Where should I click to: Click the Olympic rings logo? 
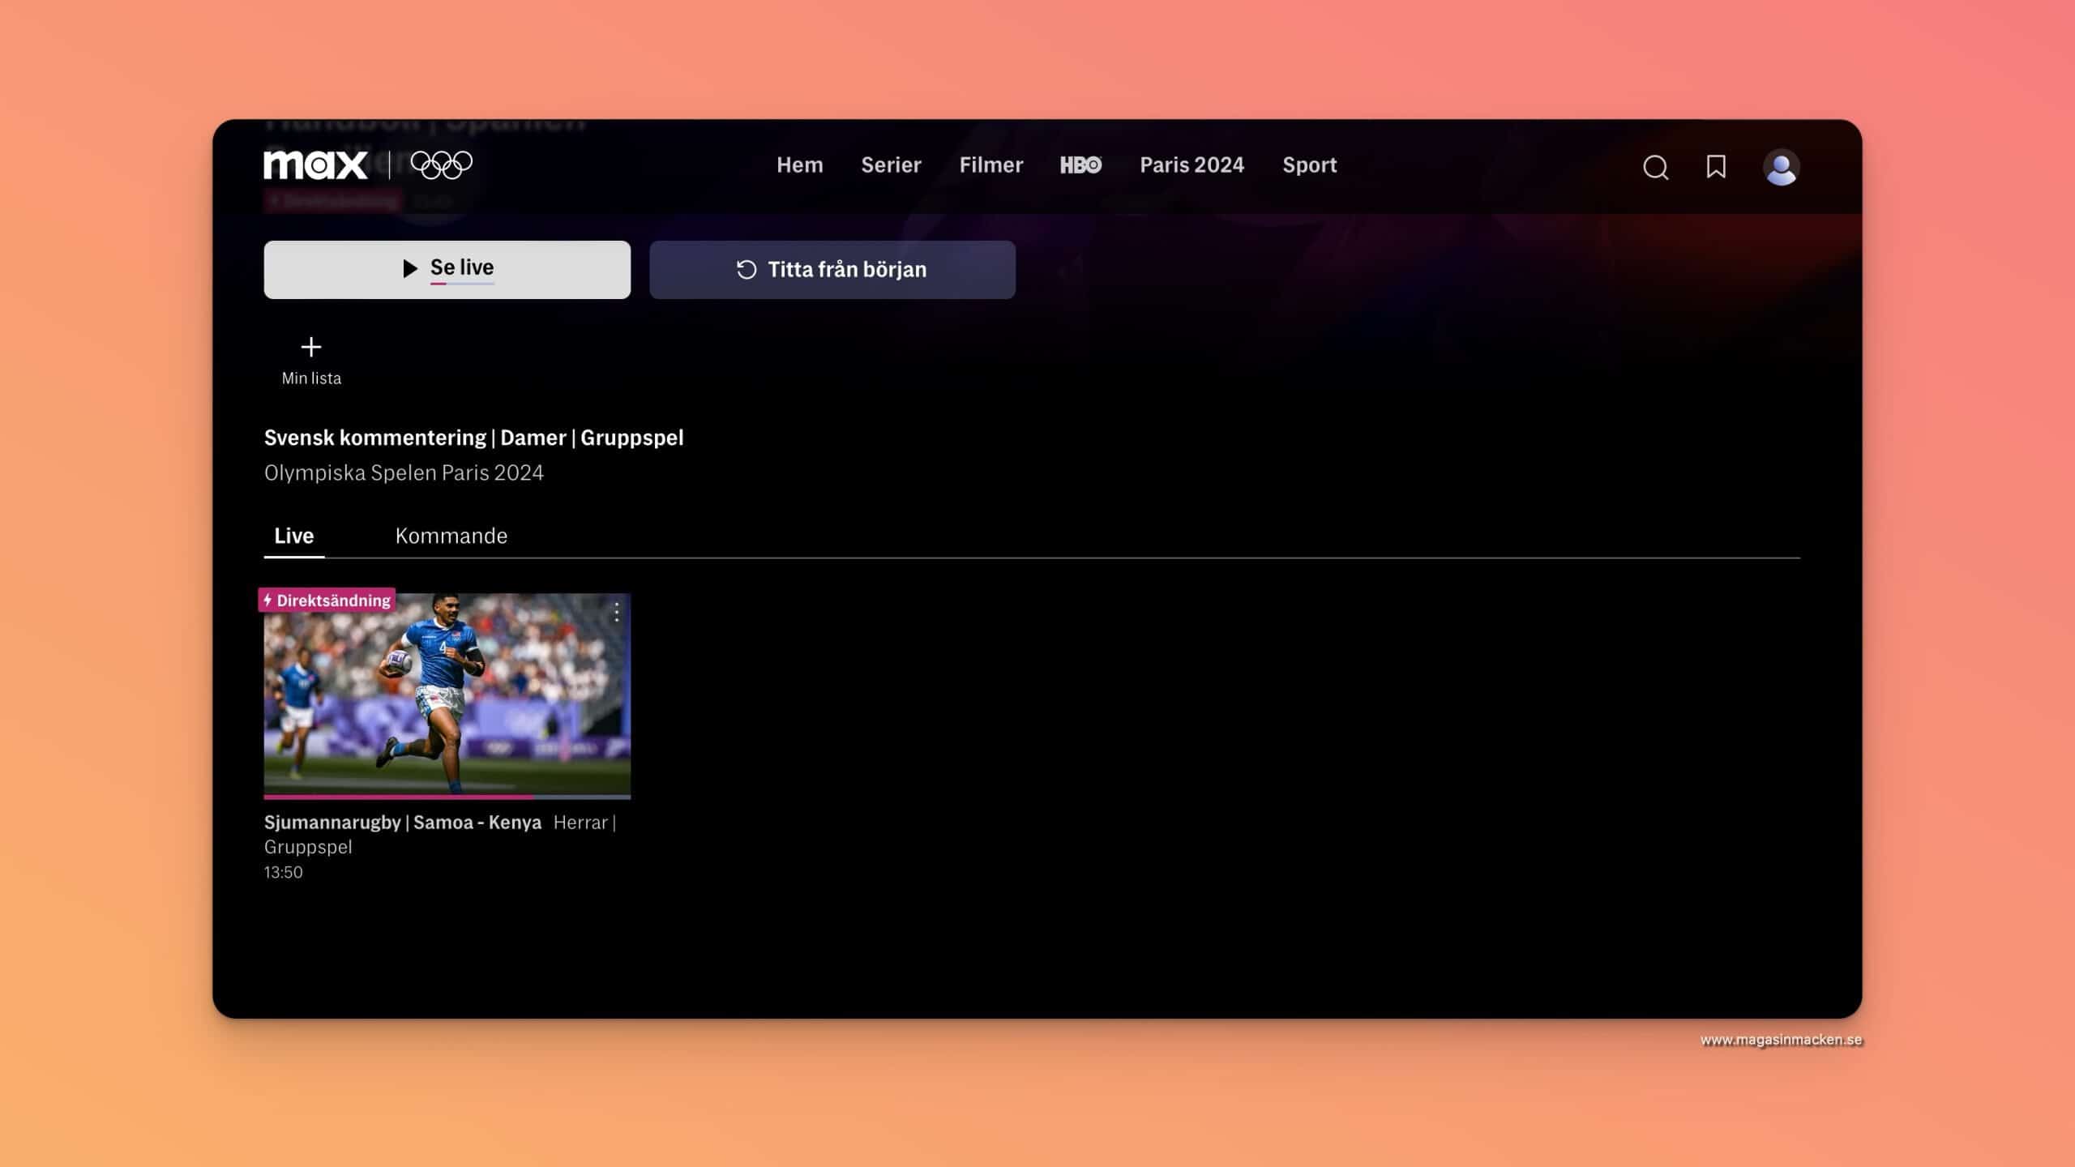(x=441, y=165)
